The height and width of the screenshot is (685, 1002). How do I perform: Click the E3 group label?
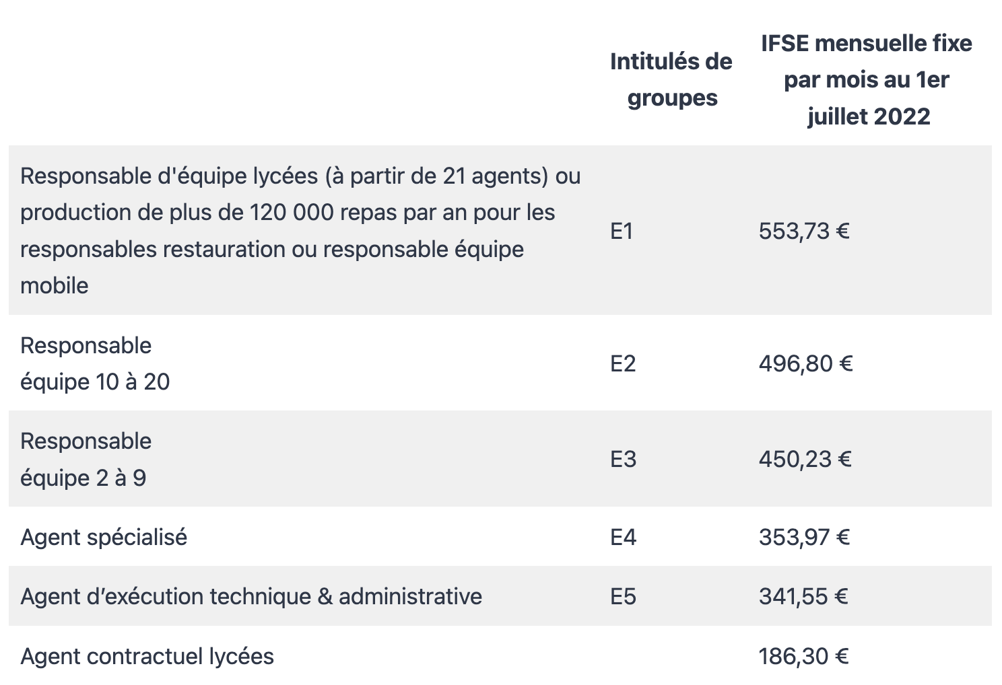tap(623, 460)
